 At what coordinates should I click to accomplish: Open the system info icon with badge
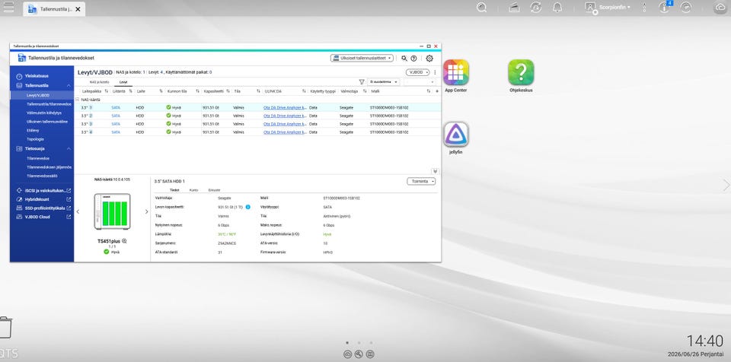click(x=665, y=7)
